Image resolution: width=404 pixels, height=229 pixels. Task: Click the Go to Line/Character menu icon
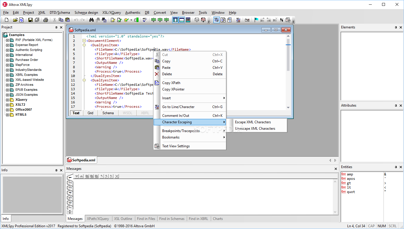click(x=157, y=107)
